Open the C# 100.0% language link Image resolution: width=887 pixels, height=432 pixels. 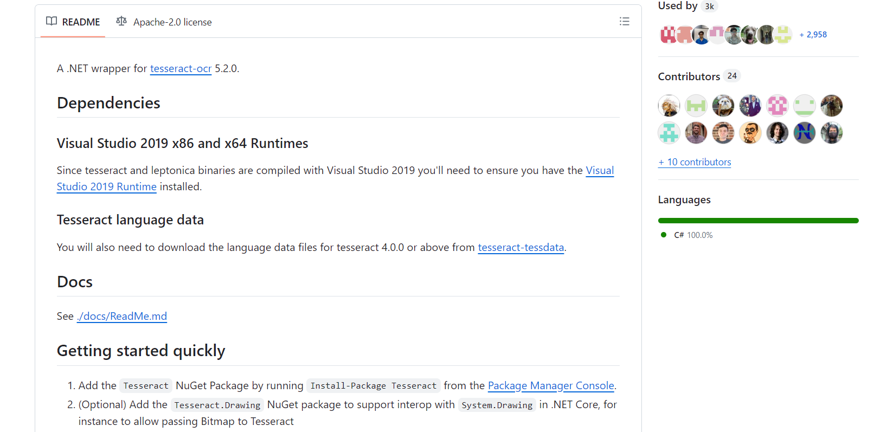[693, 235]
